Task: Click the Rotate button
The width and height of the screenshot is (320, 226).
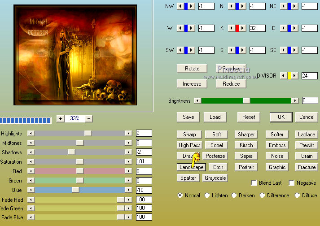Action: coord(192,69)
